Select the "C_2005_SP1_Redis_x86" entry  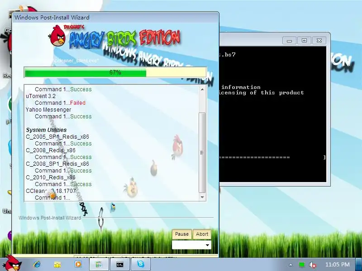(x=57, y=137)
